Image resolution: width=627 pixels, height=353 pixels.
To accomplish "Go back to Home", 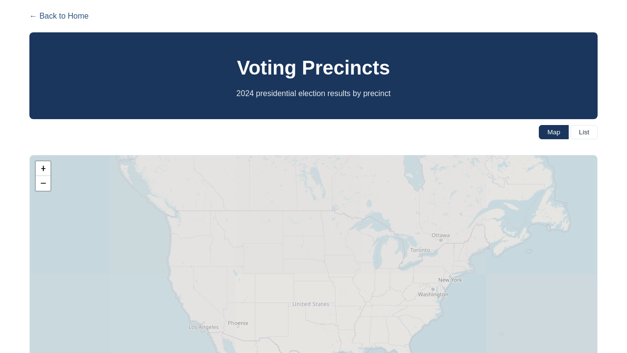I will [x=59, y=16].
